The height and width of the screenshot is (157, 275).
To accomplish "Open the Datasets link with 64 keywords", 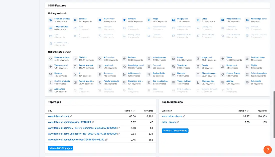I will click(181, 73).
